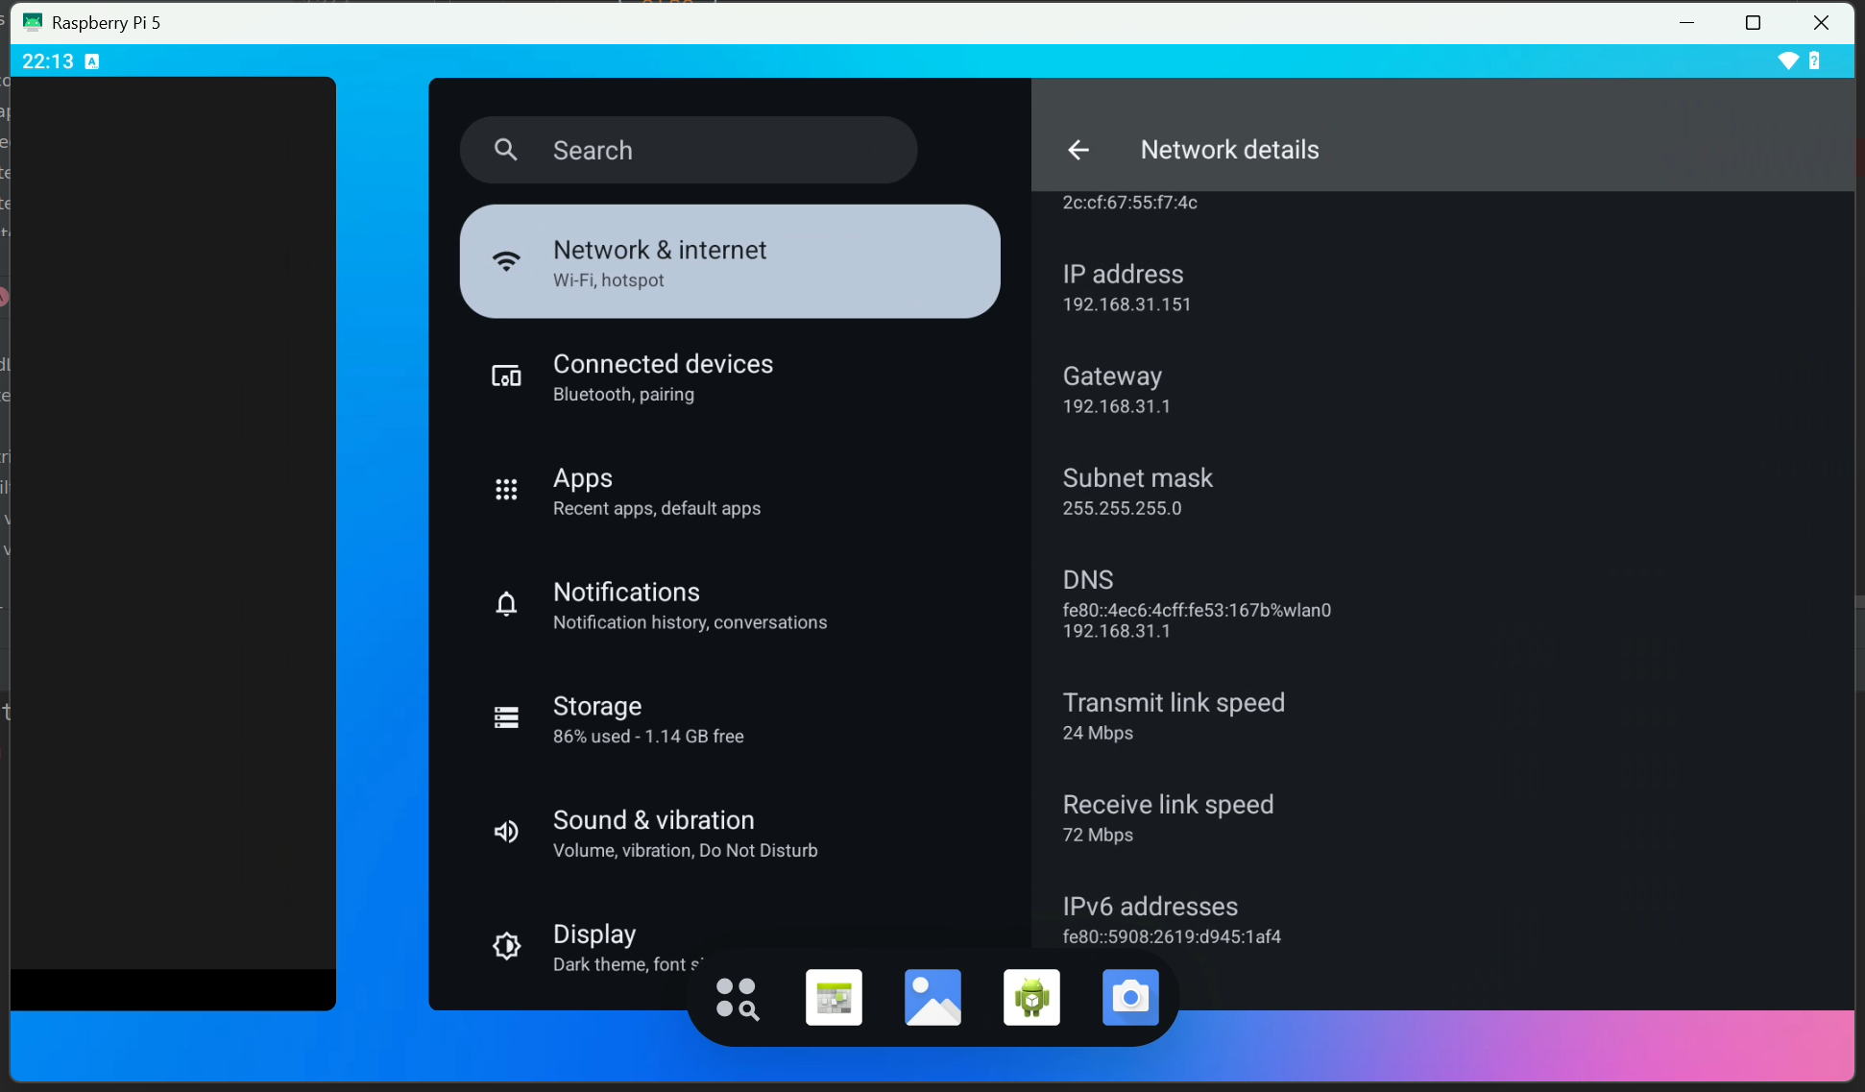Click the magnifier icon in search bar
1865x1092 pixels.
click(506, 150)
